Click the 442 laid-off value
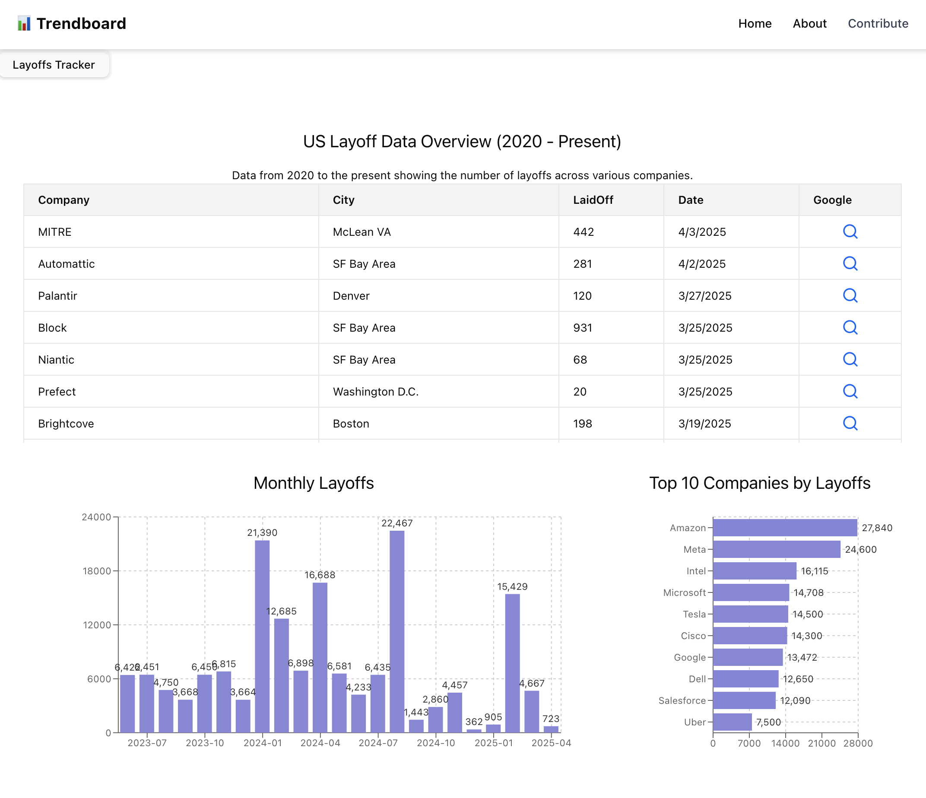Viewport: 926px width, 798px height. 611,232
